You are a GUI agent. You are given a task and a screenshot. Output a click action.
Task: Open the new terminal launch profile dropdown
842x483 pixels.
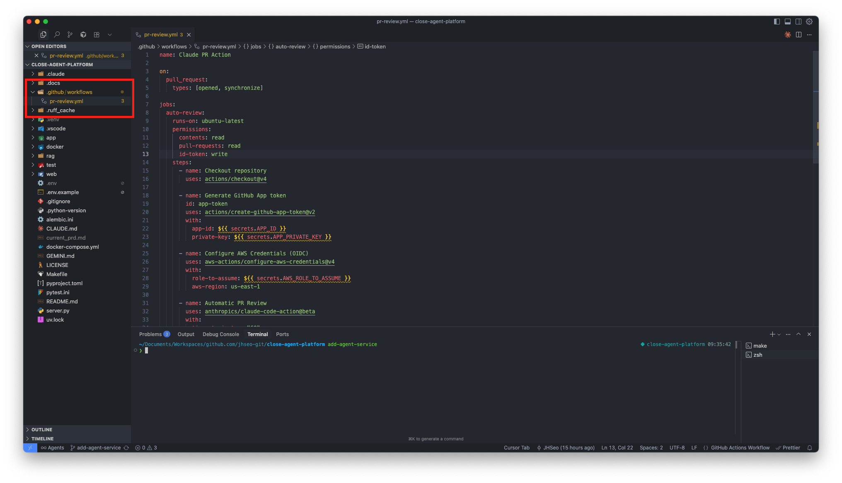pos(779,334)
